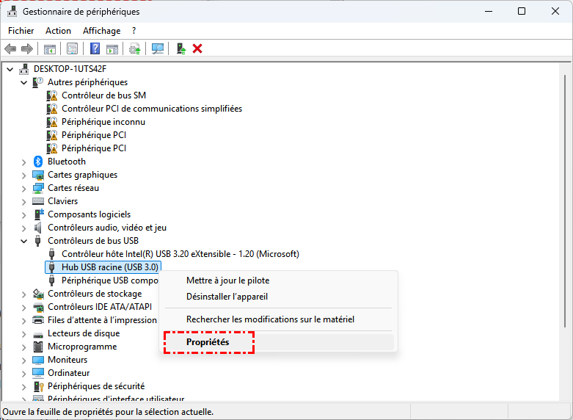Collapse the Autres périphériques category
Image resolution: width=573 pixels, height=420 pixels.
(x=24, y=82)
